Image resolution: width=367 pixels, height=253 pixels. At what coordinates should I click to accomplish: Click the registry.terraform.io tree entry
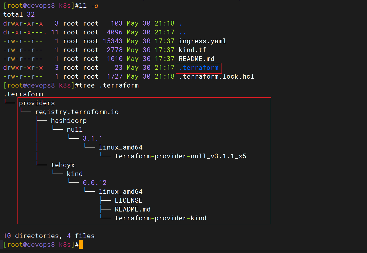(x=77, y=112)
